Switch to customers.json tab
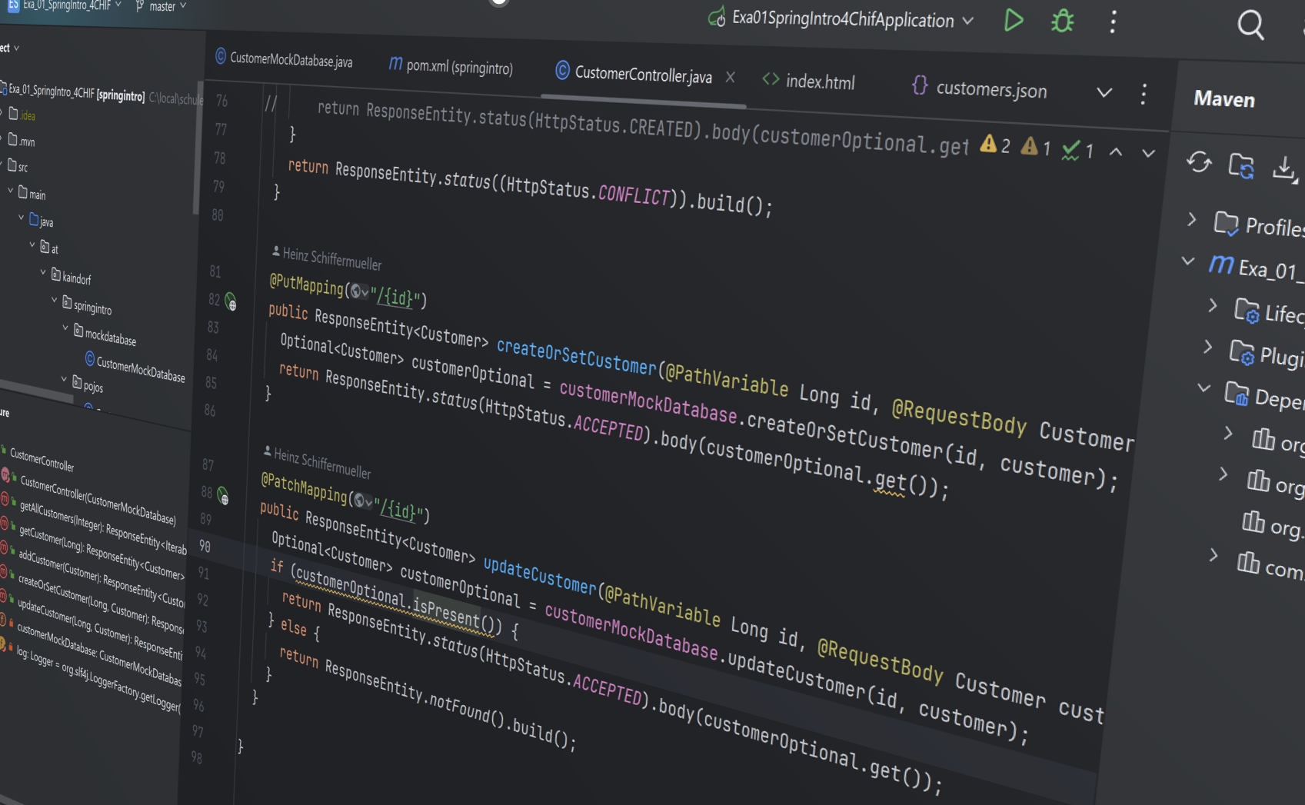1305x805 pixels. (x=980, y=88)
